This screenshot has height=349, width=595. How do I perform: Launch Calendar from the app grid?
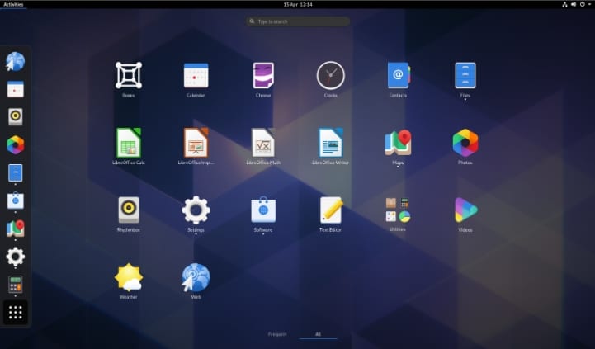tap(196, 75)
